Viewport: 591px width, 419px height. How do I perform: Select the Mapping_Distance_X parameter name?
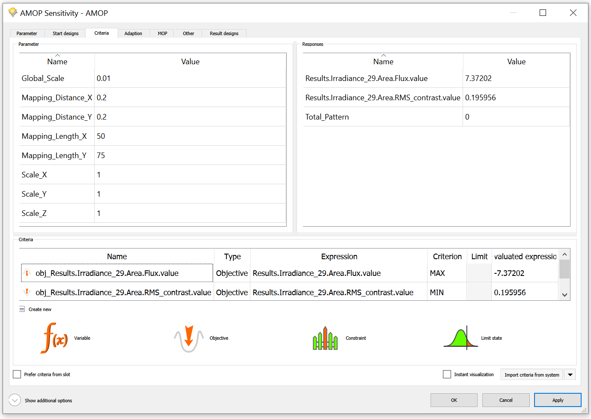click(57, 98)
